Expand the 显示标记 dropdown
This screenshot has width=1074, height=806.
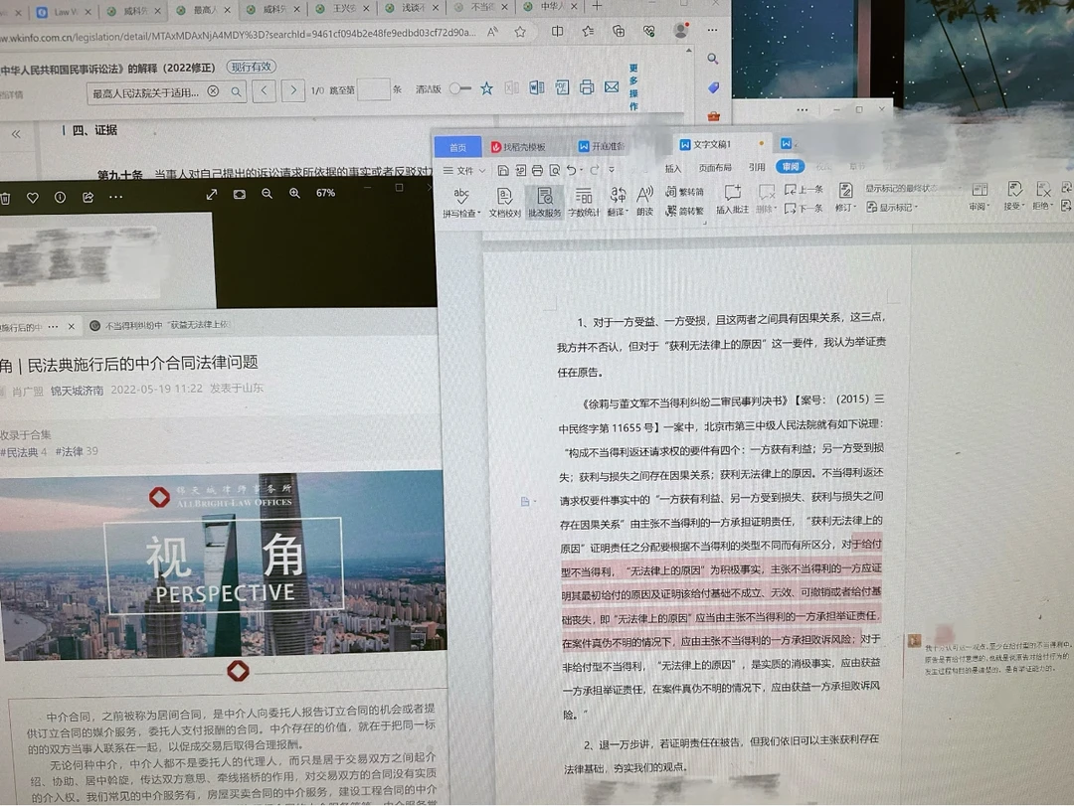pyautogui.click(x=892, y=207)
